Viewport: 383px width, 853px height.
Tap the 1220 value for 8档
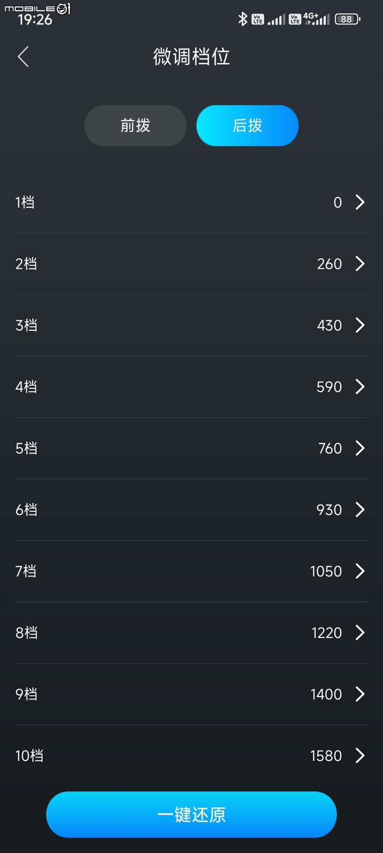pos(327,633)
